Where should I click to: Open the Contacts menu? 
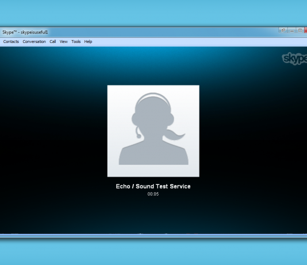[x=11, y=42]
